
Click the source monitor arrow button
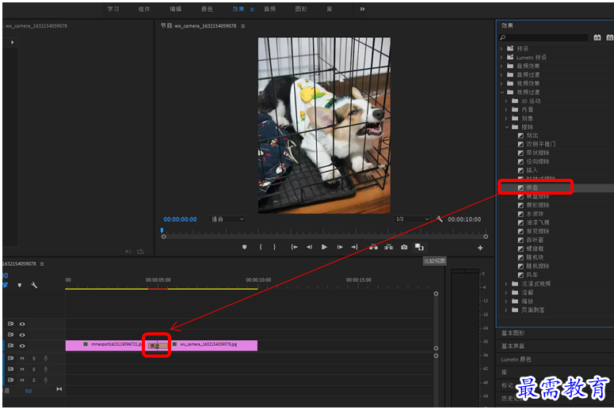coord(13,42)
